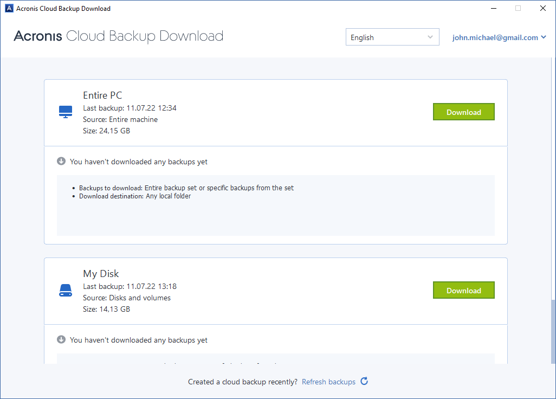Close the Acronis Cloud Backup Download window

(543, 8)
